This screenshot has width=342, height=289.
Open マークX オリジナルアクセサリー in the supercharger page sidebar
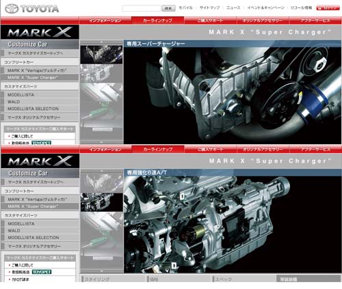pos(40,118)
